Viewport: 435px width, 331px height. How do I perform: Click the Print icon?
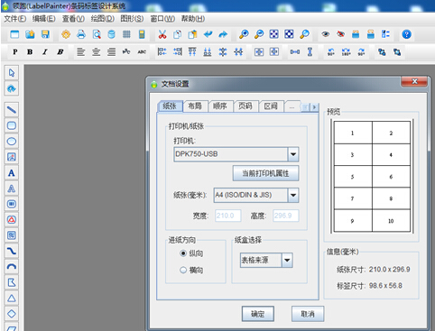(81, 34)
